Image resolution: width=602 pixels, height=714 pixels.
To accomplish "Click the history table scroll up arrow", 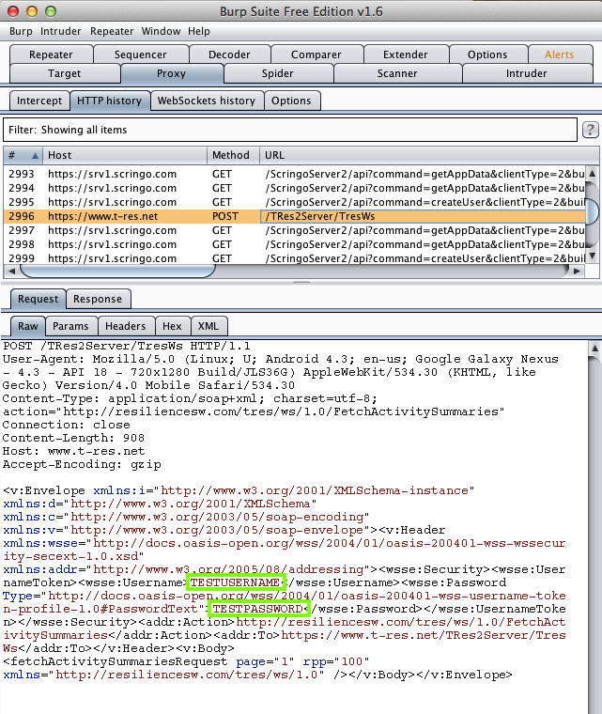I will pyautogui.click(x=592, y=173).
